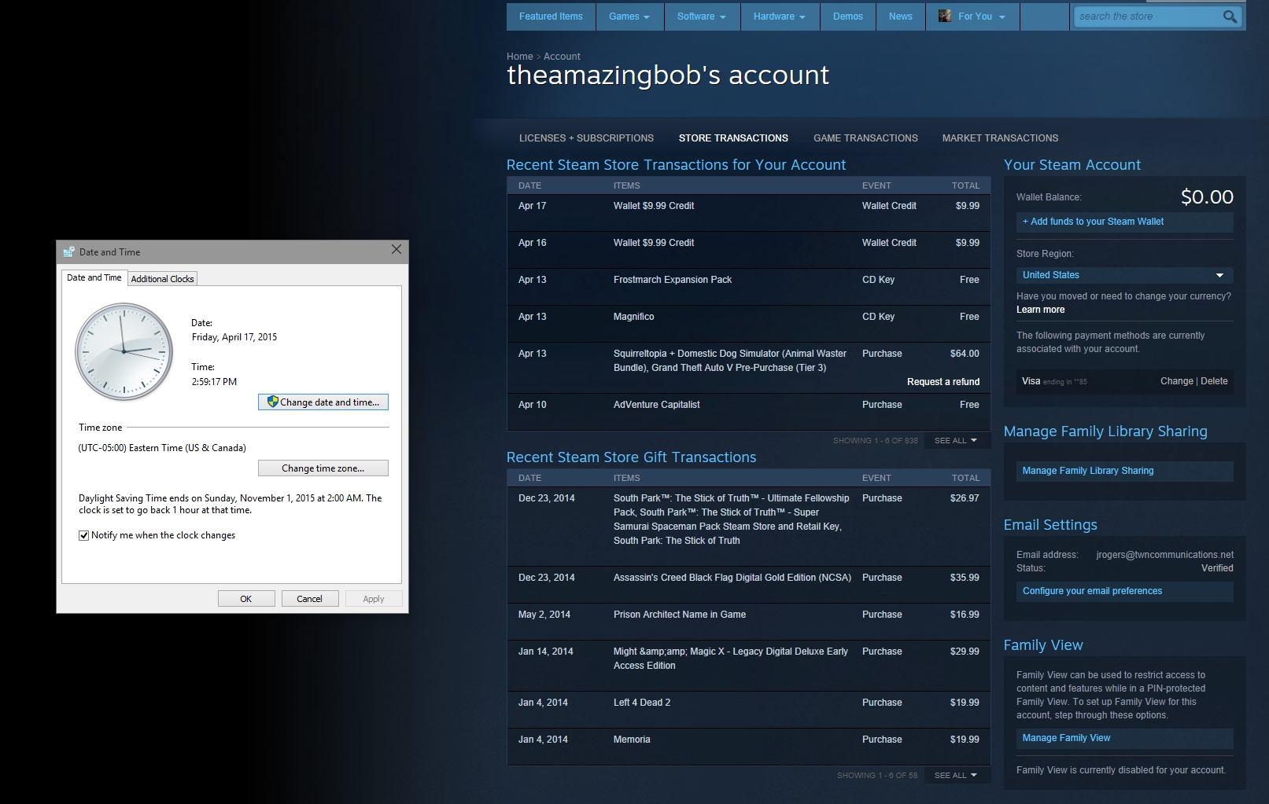Click South Park Stick of Truth gift item
This screenshot has width=1269, height=804.
click(x=732, y=519)
